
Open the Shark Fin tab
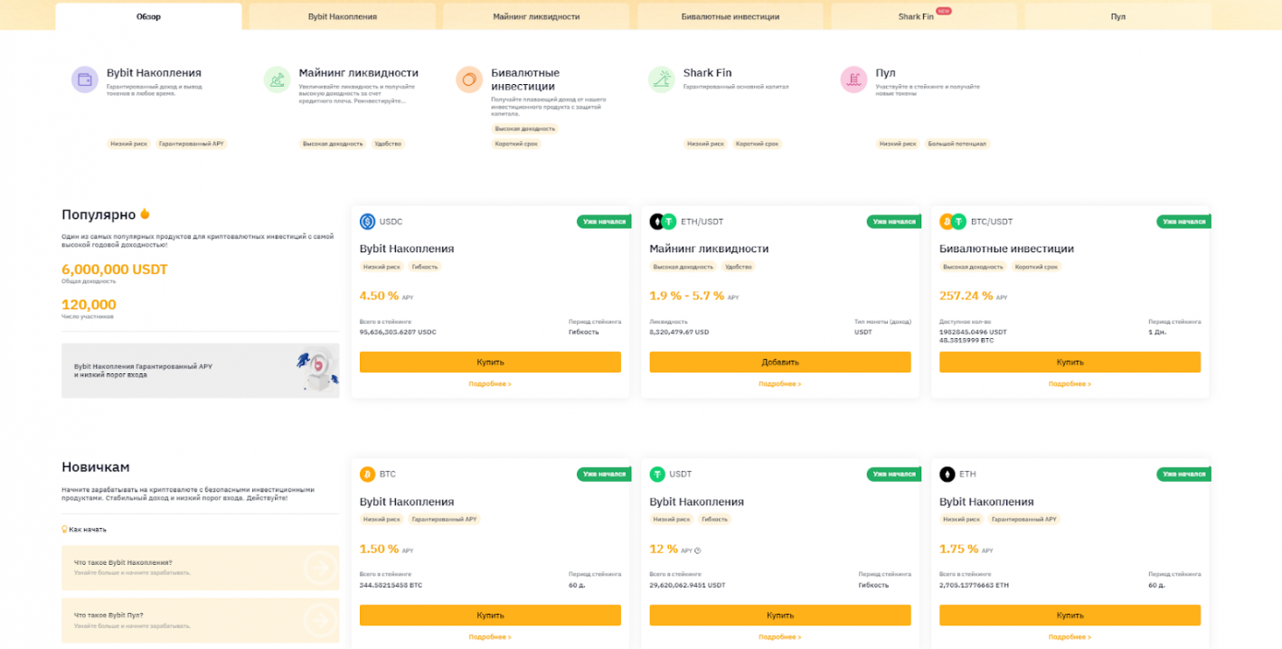tap(924, 16)
